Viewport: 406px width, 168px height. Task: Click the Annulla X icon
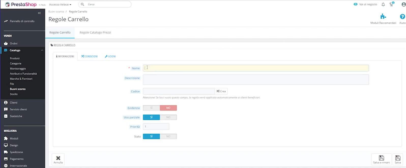(58, 158)
